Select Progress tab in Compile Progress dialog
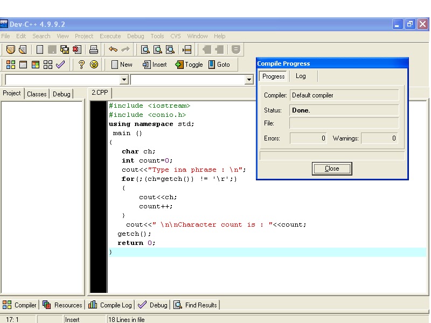Image resolution: width=431 pixels, height=323 pixels. point(274,76)
